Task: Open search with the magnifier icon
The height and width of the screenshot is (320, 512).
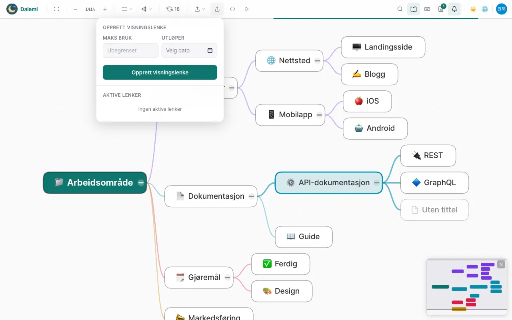Action: [400, 9]
